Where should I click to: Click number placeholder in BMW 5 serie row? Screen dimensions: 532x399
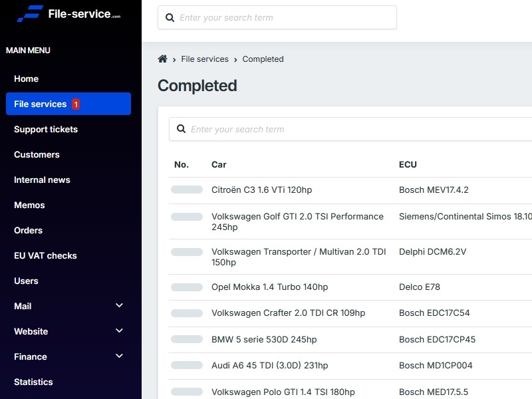[187, 339]
